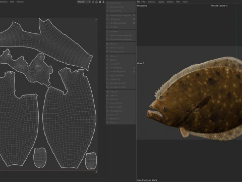This screenshot has height=182, width=242.
Task: Click the download arrow icon in UV toolbar
Action: click(103, 2)
